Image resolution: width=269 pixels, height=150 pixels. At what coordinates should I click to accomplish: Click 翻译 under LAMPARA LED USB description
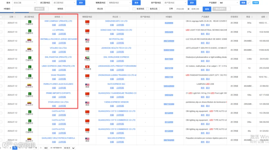click(x=208, y=88)
